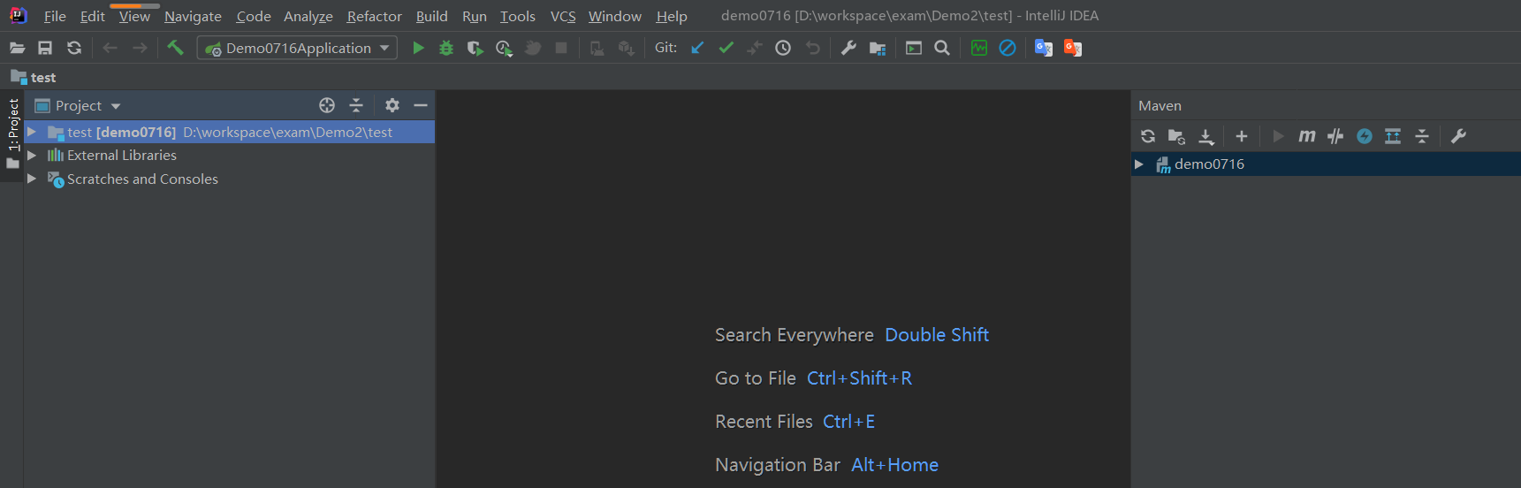The width and height of the screenshot is (1521, 488).
Task: Open the Run menu
Action: pyautogui.click(x=475, y=16)
